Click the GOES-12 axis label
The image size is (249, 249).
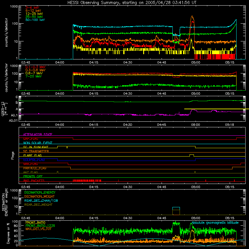[x=4, y=109]
